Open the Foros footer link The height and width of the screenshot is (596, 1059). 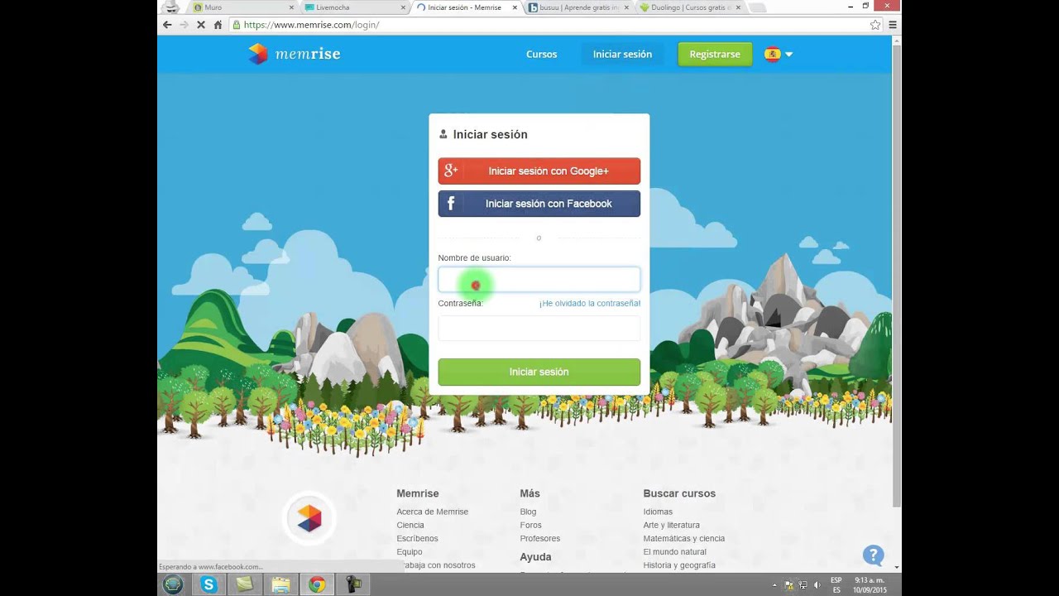point(530,525)
